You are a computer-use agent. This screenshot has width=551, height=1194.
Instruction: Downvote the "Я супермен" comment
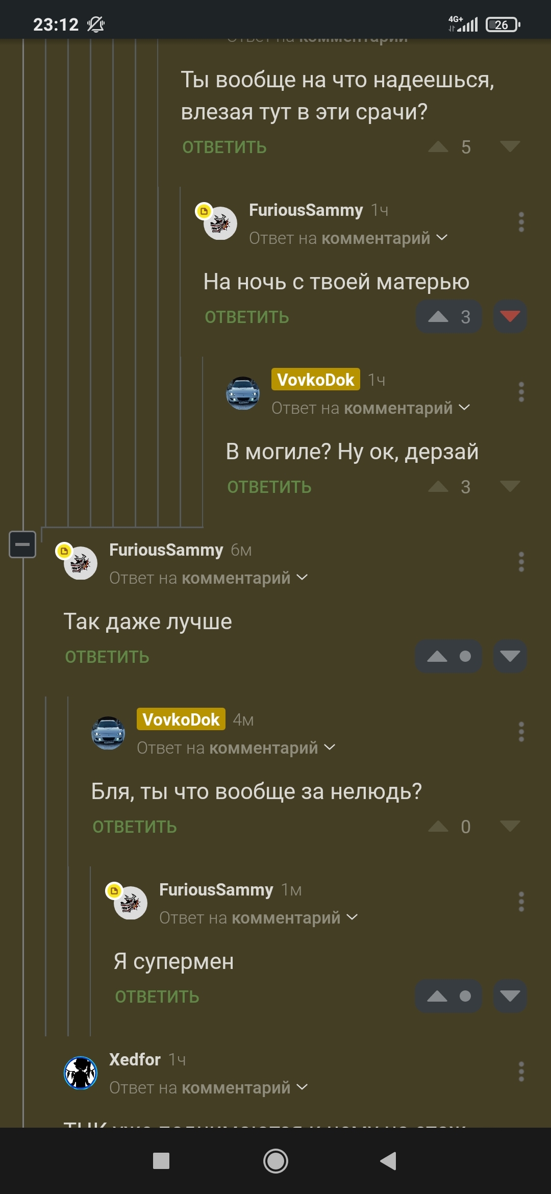click(x=510, y=996)
